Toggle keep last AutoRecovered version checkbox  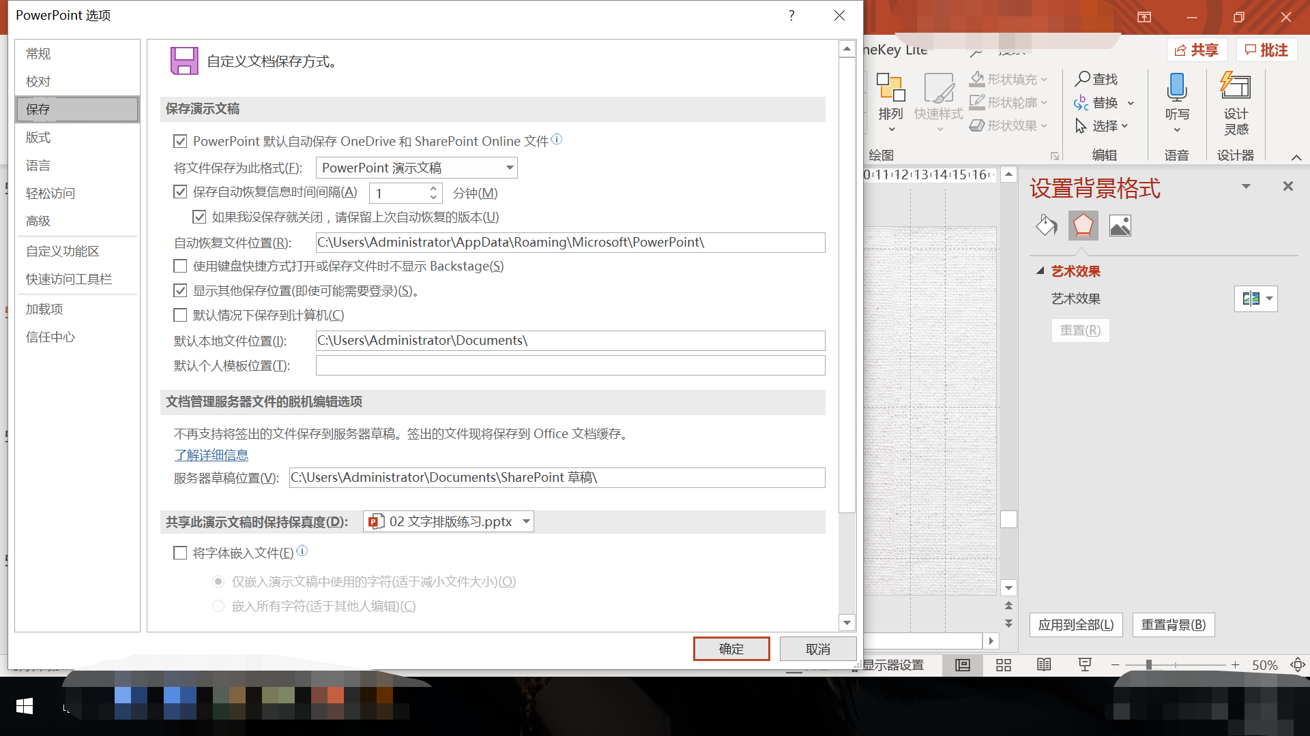(x=199, y=217)
